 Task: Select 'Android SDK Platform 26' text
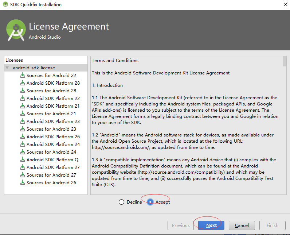click(53, 137)
